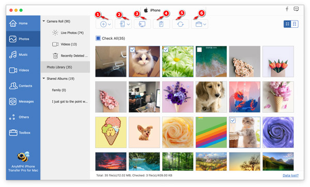Select Live Photos (74) album
Image resolution: width=310 pixels, height=187 pixels.
click(65, 32)
